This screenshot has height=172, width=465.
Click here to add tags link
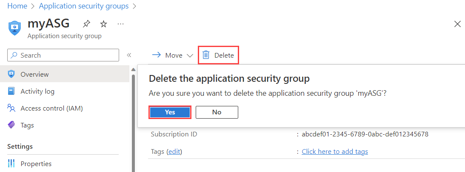click(334, 152)
